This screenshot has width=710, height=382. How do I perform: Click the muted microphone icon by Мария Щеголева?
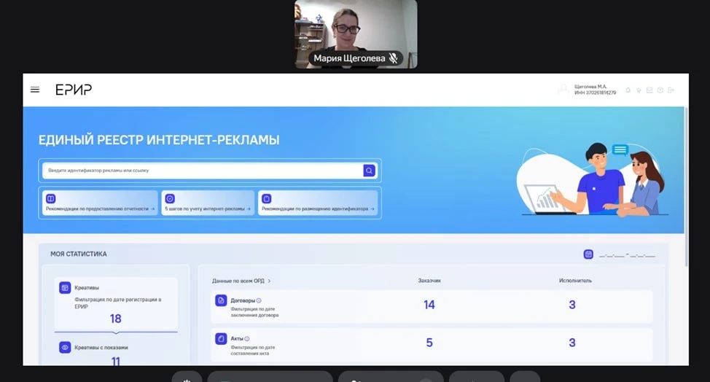pyautogui.click(x=393, y=58)
